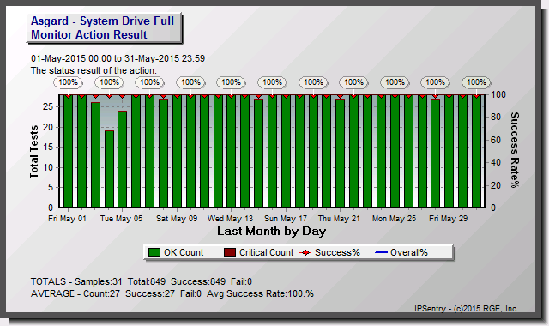Click the leftmost 100% bubble label
The width and height of the screenshot is (549, 326).
68,82
